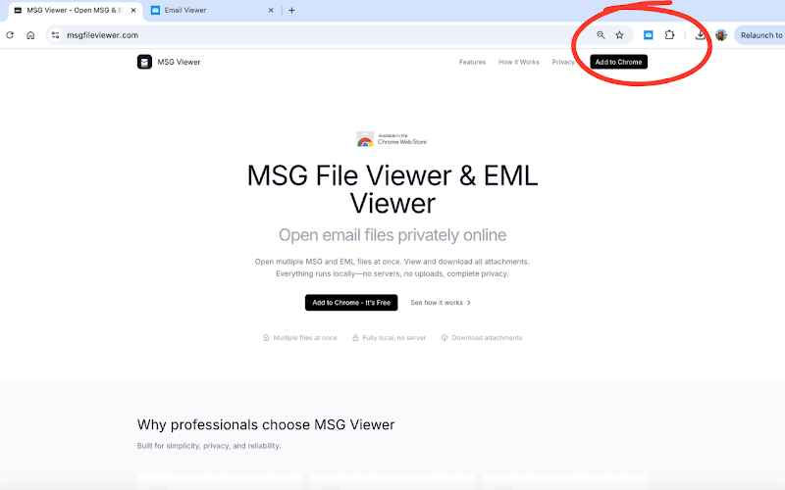The width and height of the screenshot is (785, 490).
Task: Show browser downloads icon
Action: (x=701, y=35)
